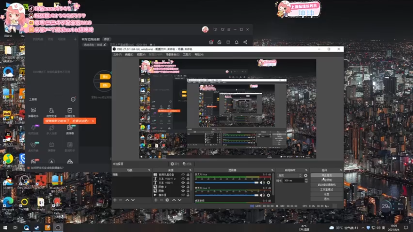The width and height of the screenshot is (413, 232).
Task: Toggle visibility of 文本 (GDI+) 2 source
Action: click(x=183, y=178)
